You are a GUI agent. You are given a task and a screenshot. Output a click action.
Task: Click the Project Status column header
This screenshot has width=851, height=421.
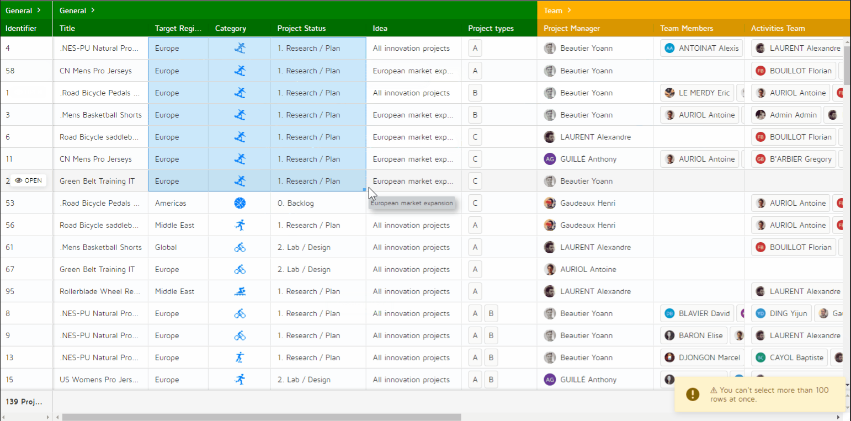301,28
